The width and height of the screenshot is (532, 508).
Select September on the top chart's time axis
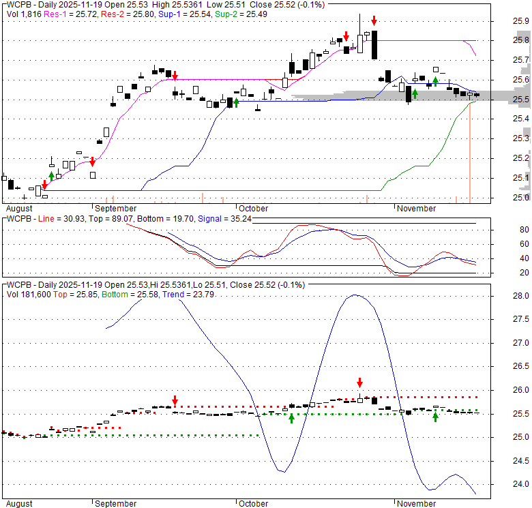115,209
